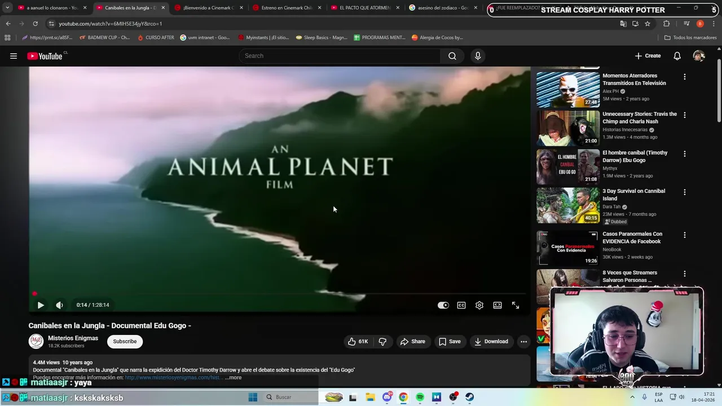The height and width of the screenshot is (406, 722).
Task: Open tab search dropdown arrow
Action: coord(7,8)
